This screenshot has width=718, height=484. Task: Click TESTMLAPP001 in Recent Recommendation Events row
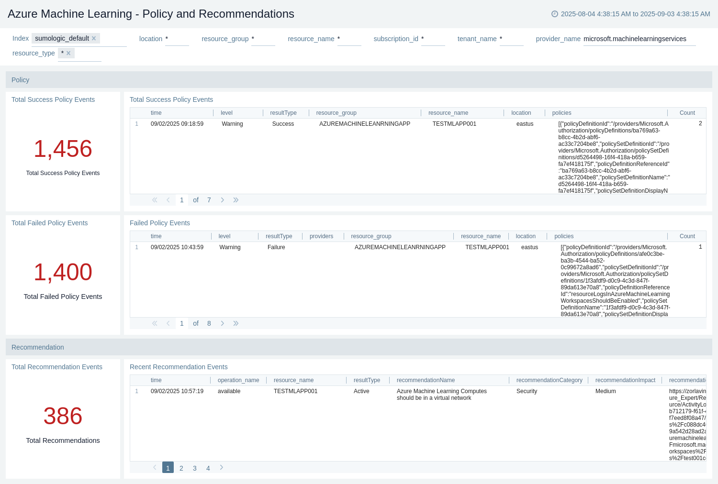pyautogui.click(x=295, y=391)
